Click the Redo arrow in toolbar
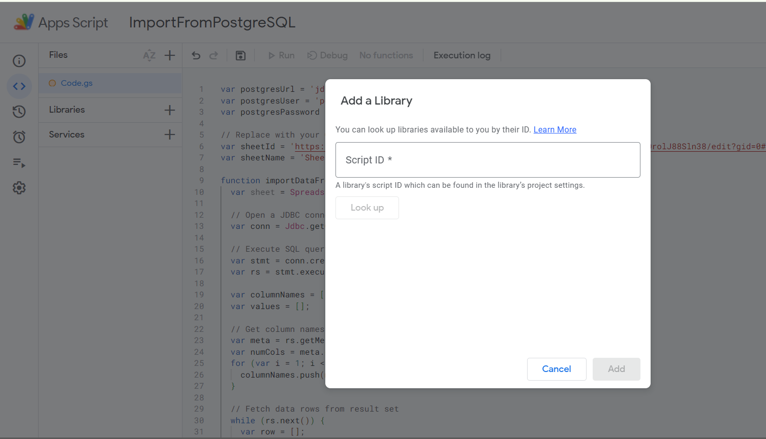This screenshot has height=439, width=766. coord(213,55)
